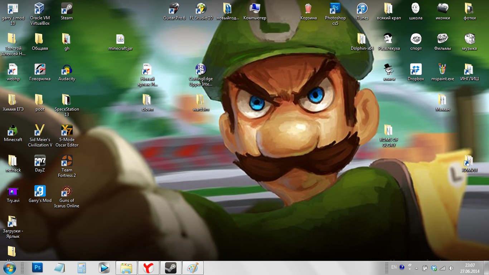This screenshot has height=275, width=489.
Task: Click the mspaint.exe shortcut
Action: [442, 72]
